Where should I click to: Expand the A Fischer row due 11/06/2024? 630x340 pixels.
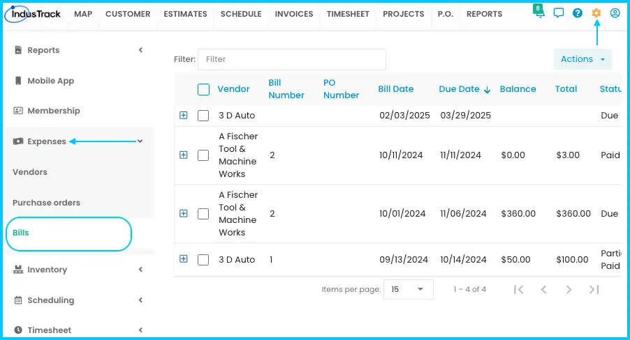tap(184, 213)
